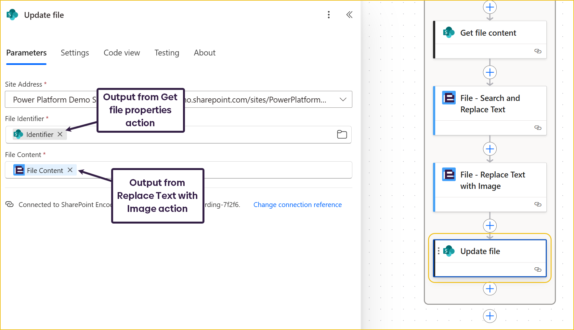
Task: Open the three-dot more options menu
Action: (329, 15)
